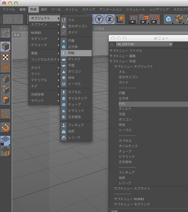Expand the 環境 submenu

click(x=44, y=53)
